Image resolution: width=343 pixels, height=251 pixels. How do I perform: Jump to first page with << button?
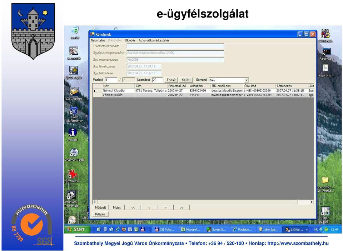(133, 207)
